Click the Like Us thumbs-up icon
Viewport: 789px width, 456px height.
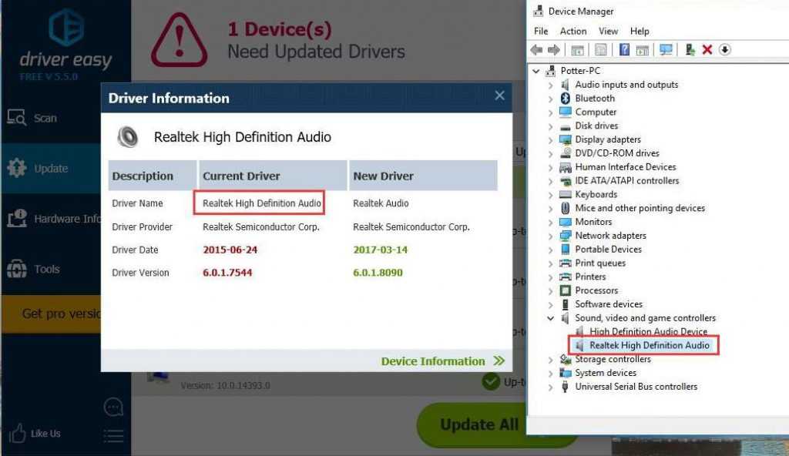(x=17, y=433)
